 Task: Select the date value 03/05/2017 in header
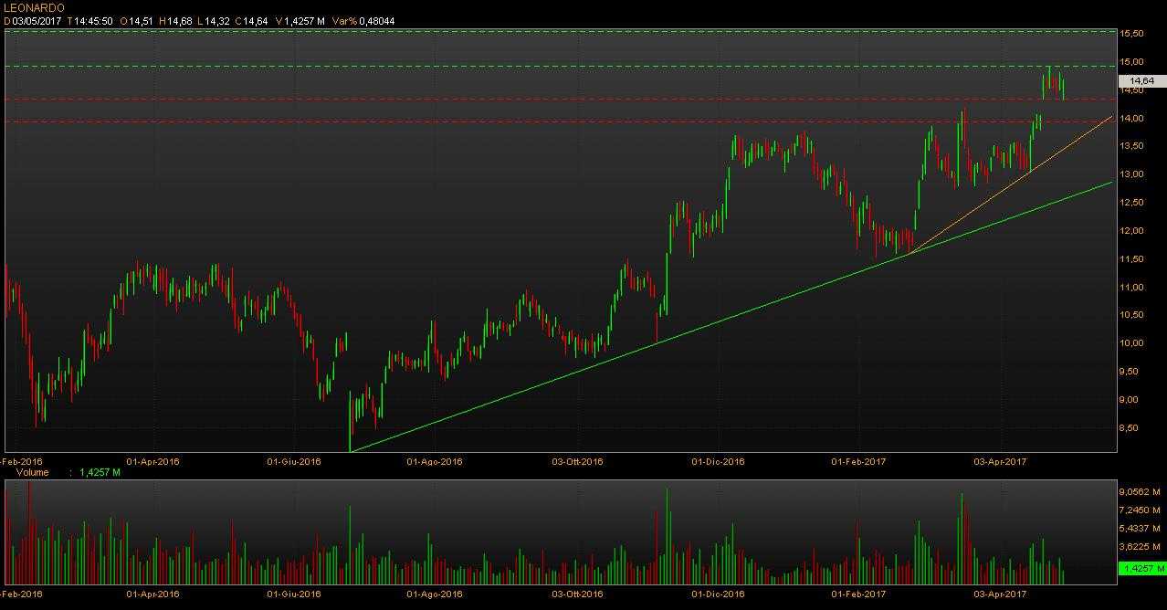(37, 21)
